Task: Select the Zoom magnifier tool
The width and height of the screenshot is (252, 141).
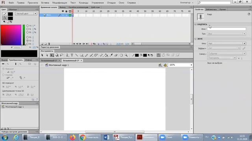Action: coord(126,55)
